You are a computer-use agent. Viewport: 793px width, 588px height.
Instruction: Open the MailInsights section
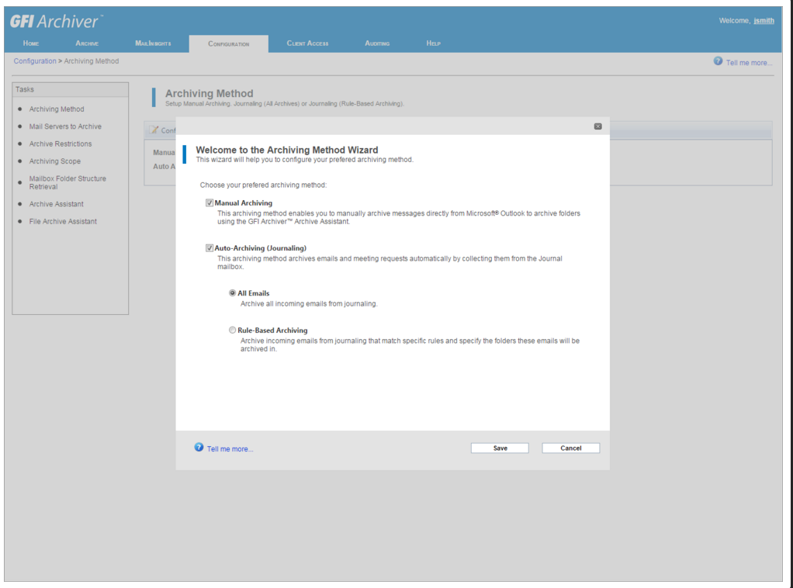tap(154, 43)
